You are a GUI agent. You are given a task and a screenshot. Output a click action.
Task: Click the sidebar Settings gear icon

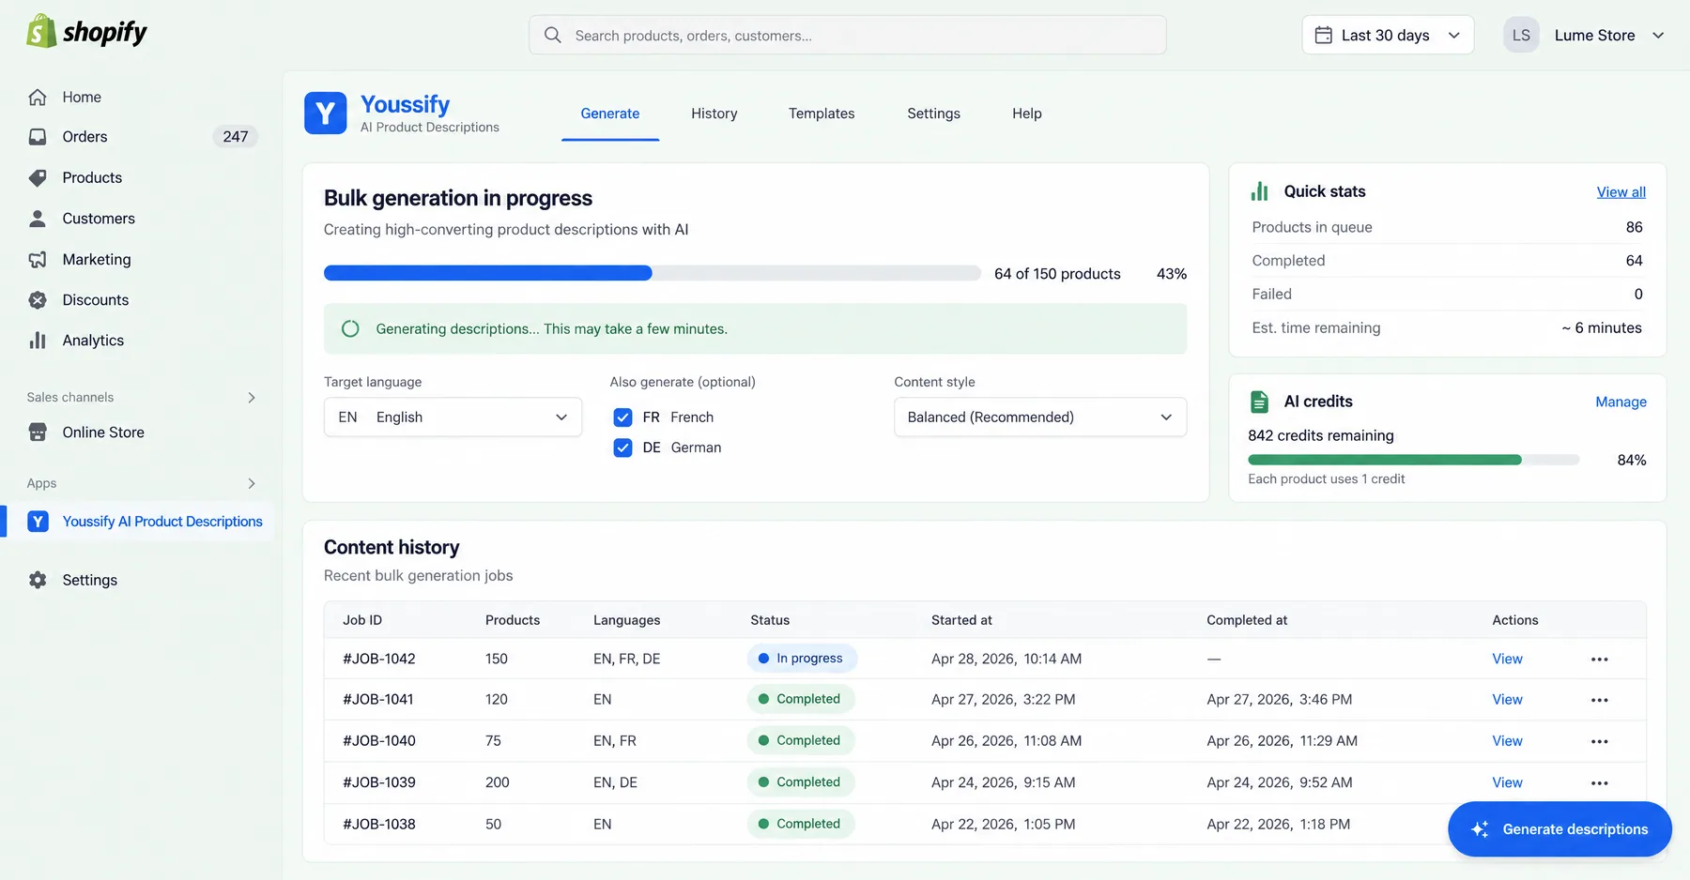point(38,580)
